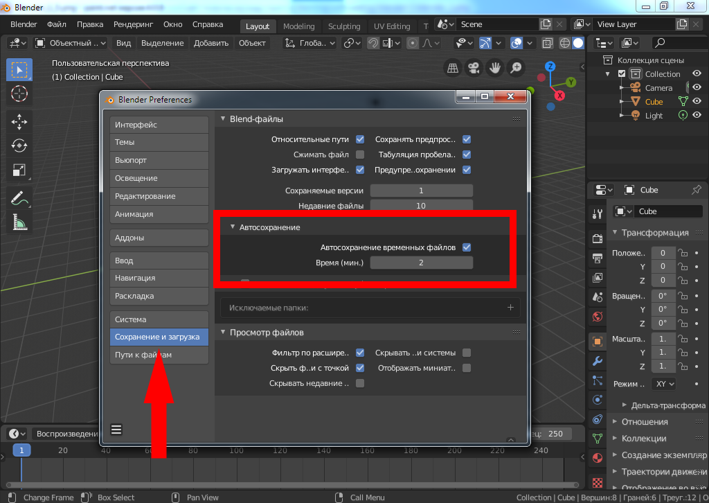This screenshot has height=503, width=709.
Task: Select the Rotate tool icon
Action: tap(19, 146)
